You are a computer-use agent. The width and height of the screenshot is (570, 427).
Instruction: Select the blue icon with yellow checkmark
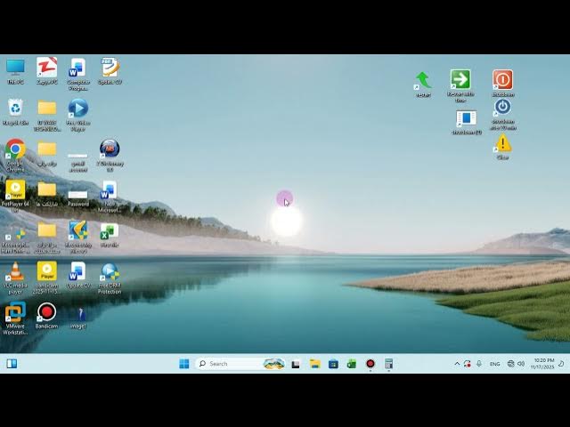pyautogui.click(x=78, y=237)
